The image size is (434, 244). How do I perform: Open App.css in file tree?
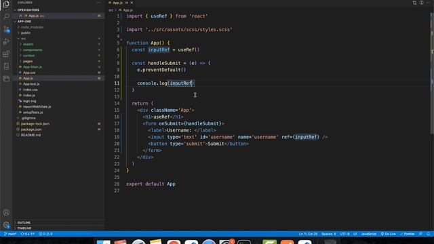29,73
